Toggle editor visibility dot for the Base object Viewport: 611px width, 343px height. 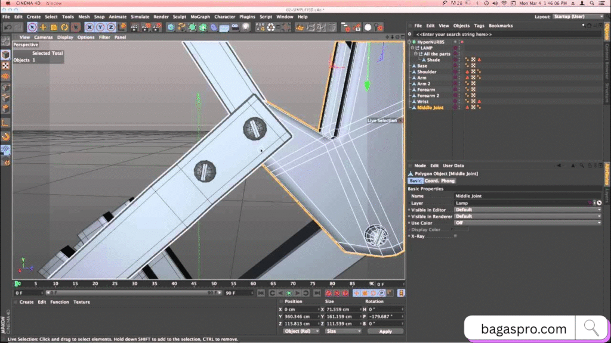pos(459,66)
